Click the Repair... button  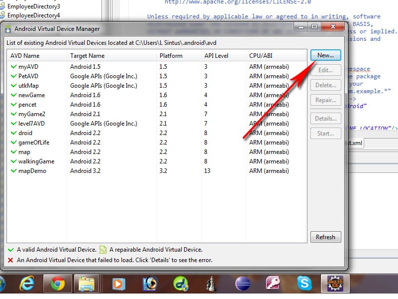325,100
